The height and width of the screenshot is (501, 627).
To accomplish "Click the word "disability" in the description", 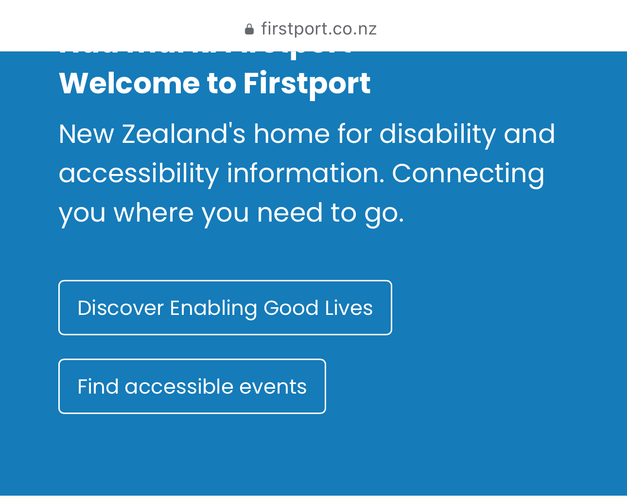I will pos(437,134).
